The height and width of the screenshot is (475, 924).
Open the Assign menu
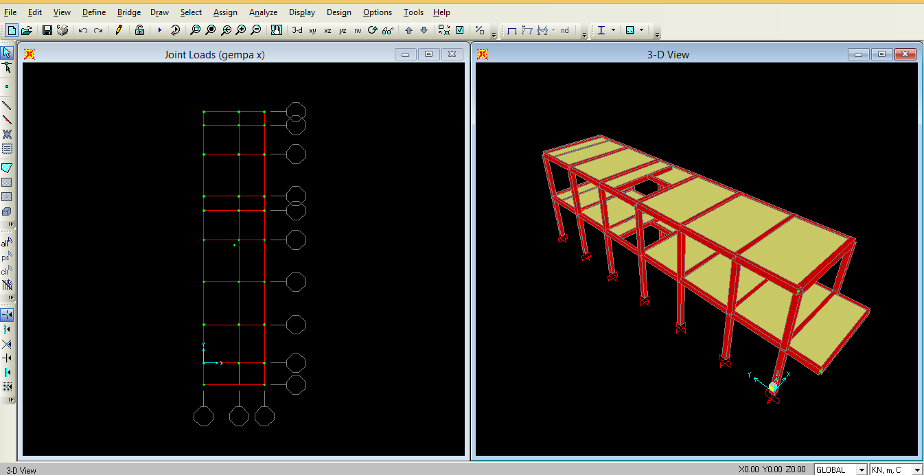click(x=225, y=12)
